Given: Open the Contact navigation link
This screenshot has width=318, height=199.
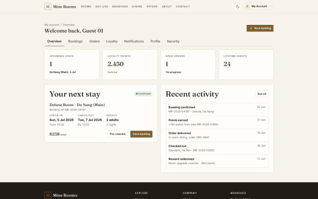Looking at the screenshot, I should (x=183, y=7).
